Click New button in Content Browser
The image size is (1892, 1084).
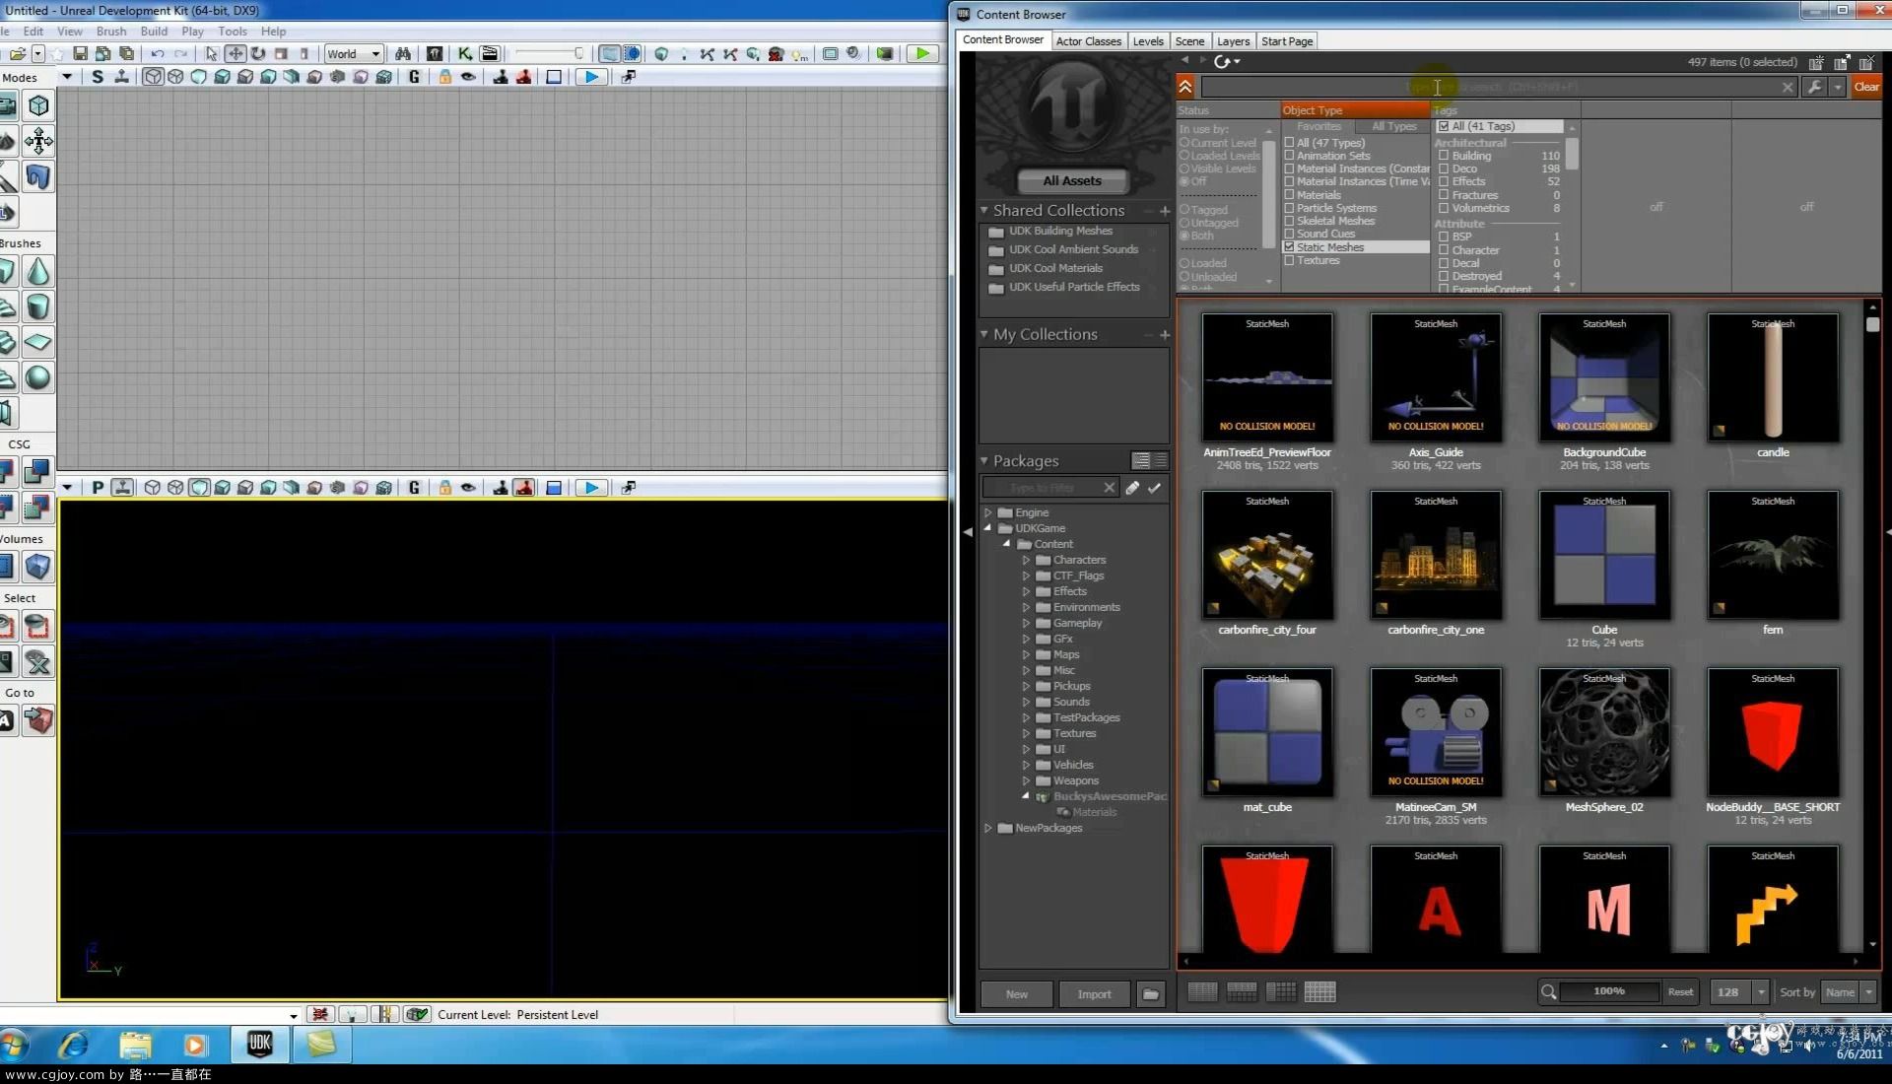(1017, 994)
